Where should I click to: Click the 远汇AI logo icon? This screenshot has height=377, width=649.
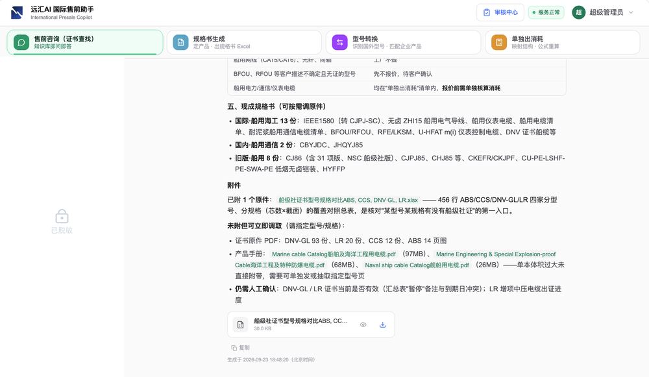[17, 12]
